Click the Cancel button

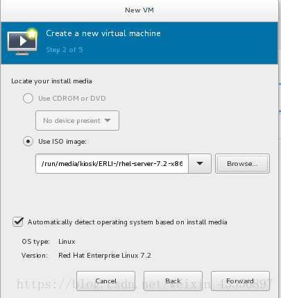(x=105, y=281)
